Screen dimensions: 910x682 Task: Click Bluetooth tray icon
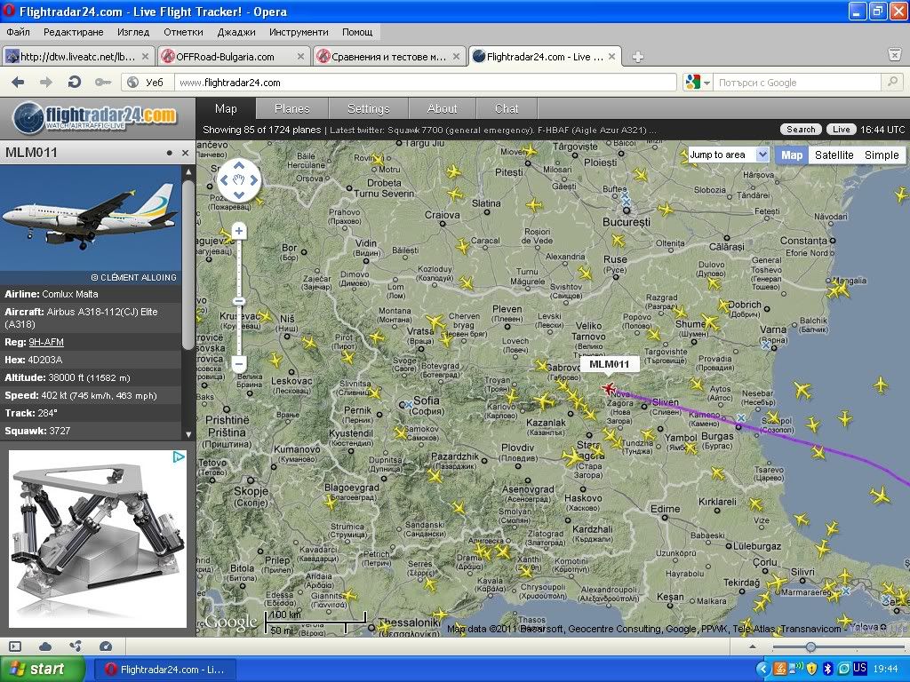point(829,669)
